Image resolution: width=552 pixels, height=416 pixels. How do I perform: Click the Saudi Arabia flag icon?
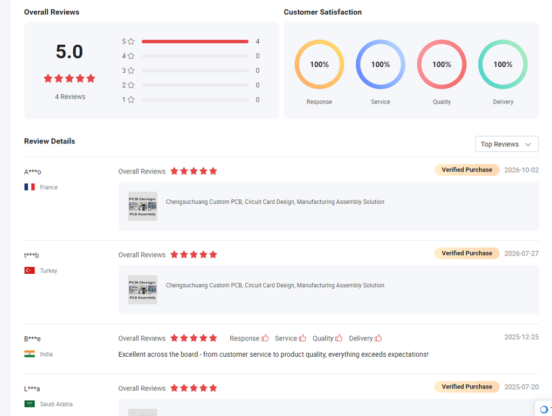click(30, 404)
